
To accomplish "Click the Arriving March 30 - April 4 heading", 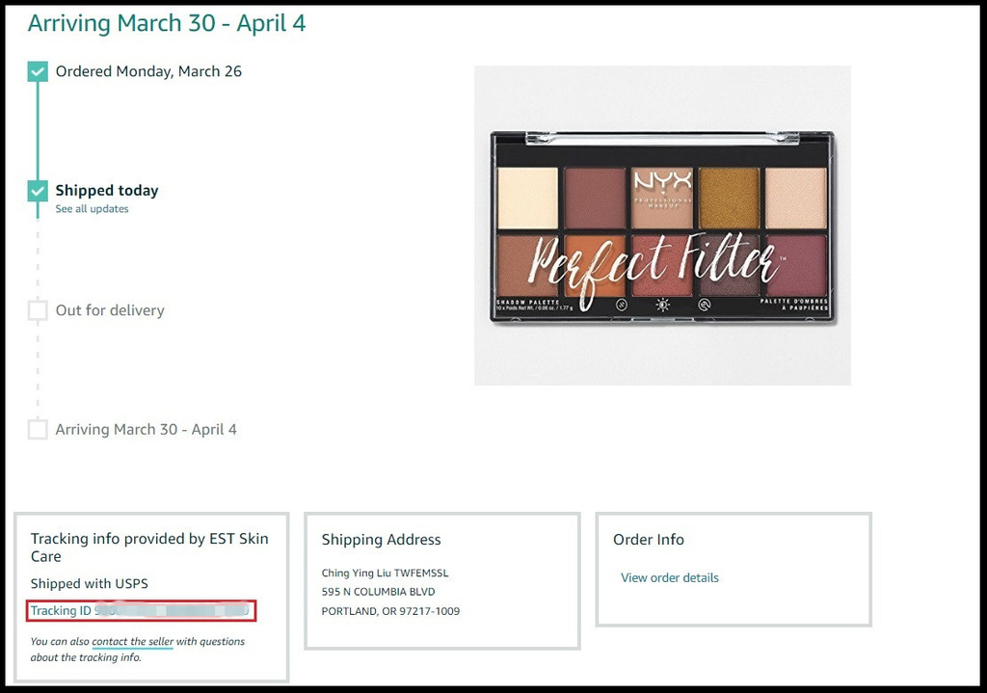I will 167,23.
